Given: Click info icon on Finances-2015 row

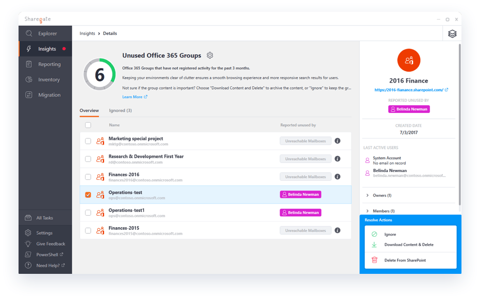Looking at the screenshot, I should [x=337, y=230].
